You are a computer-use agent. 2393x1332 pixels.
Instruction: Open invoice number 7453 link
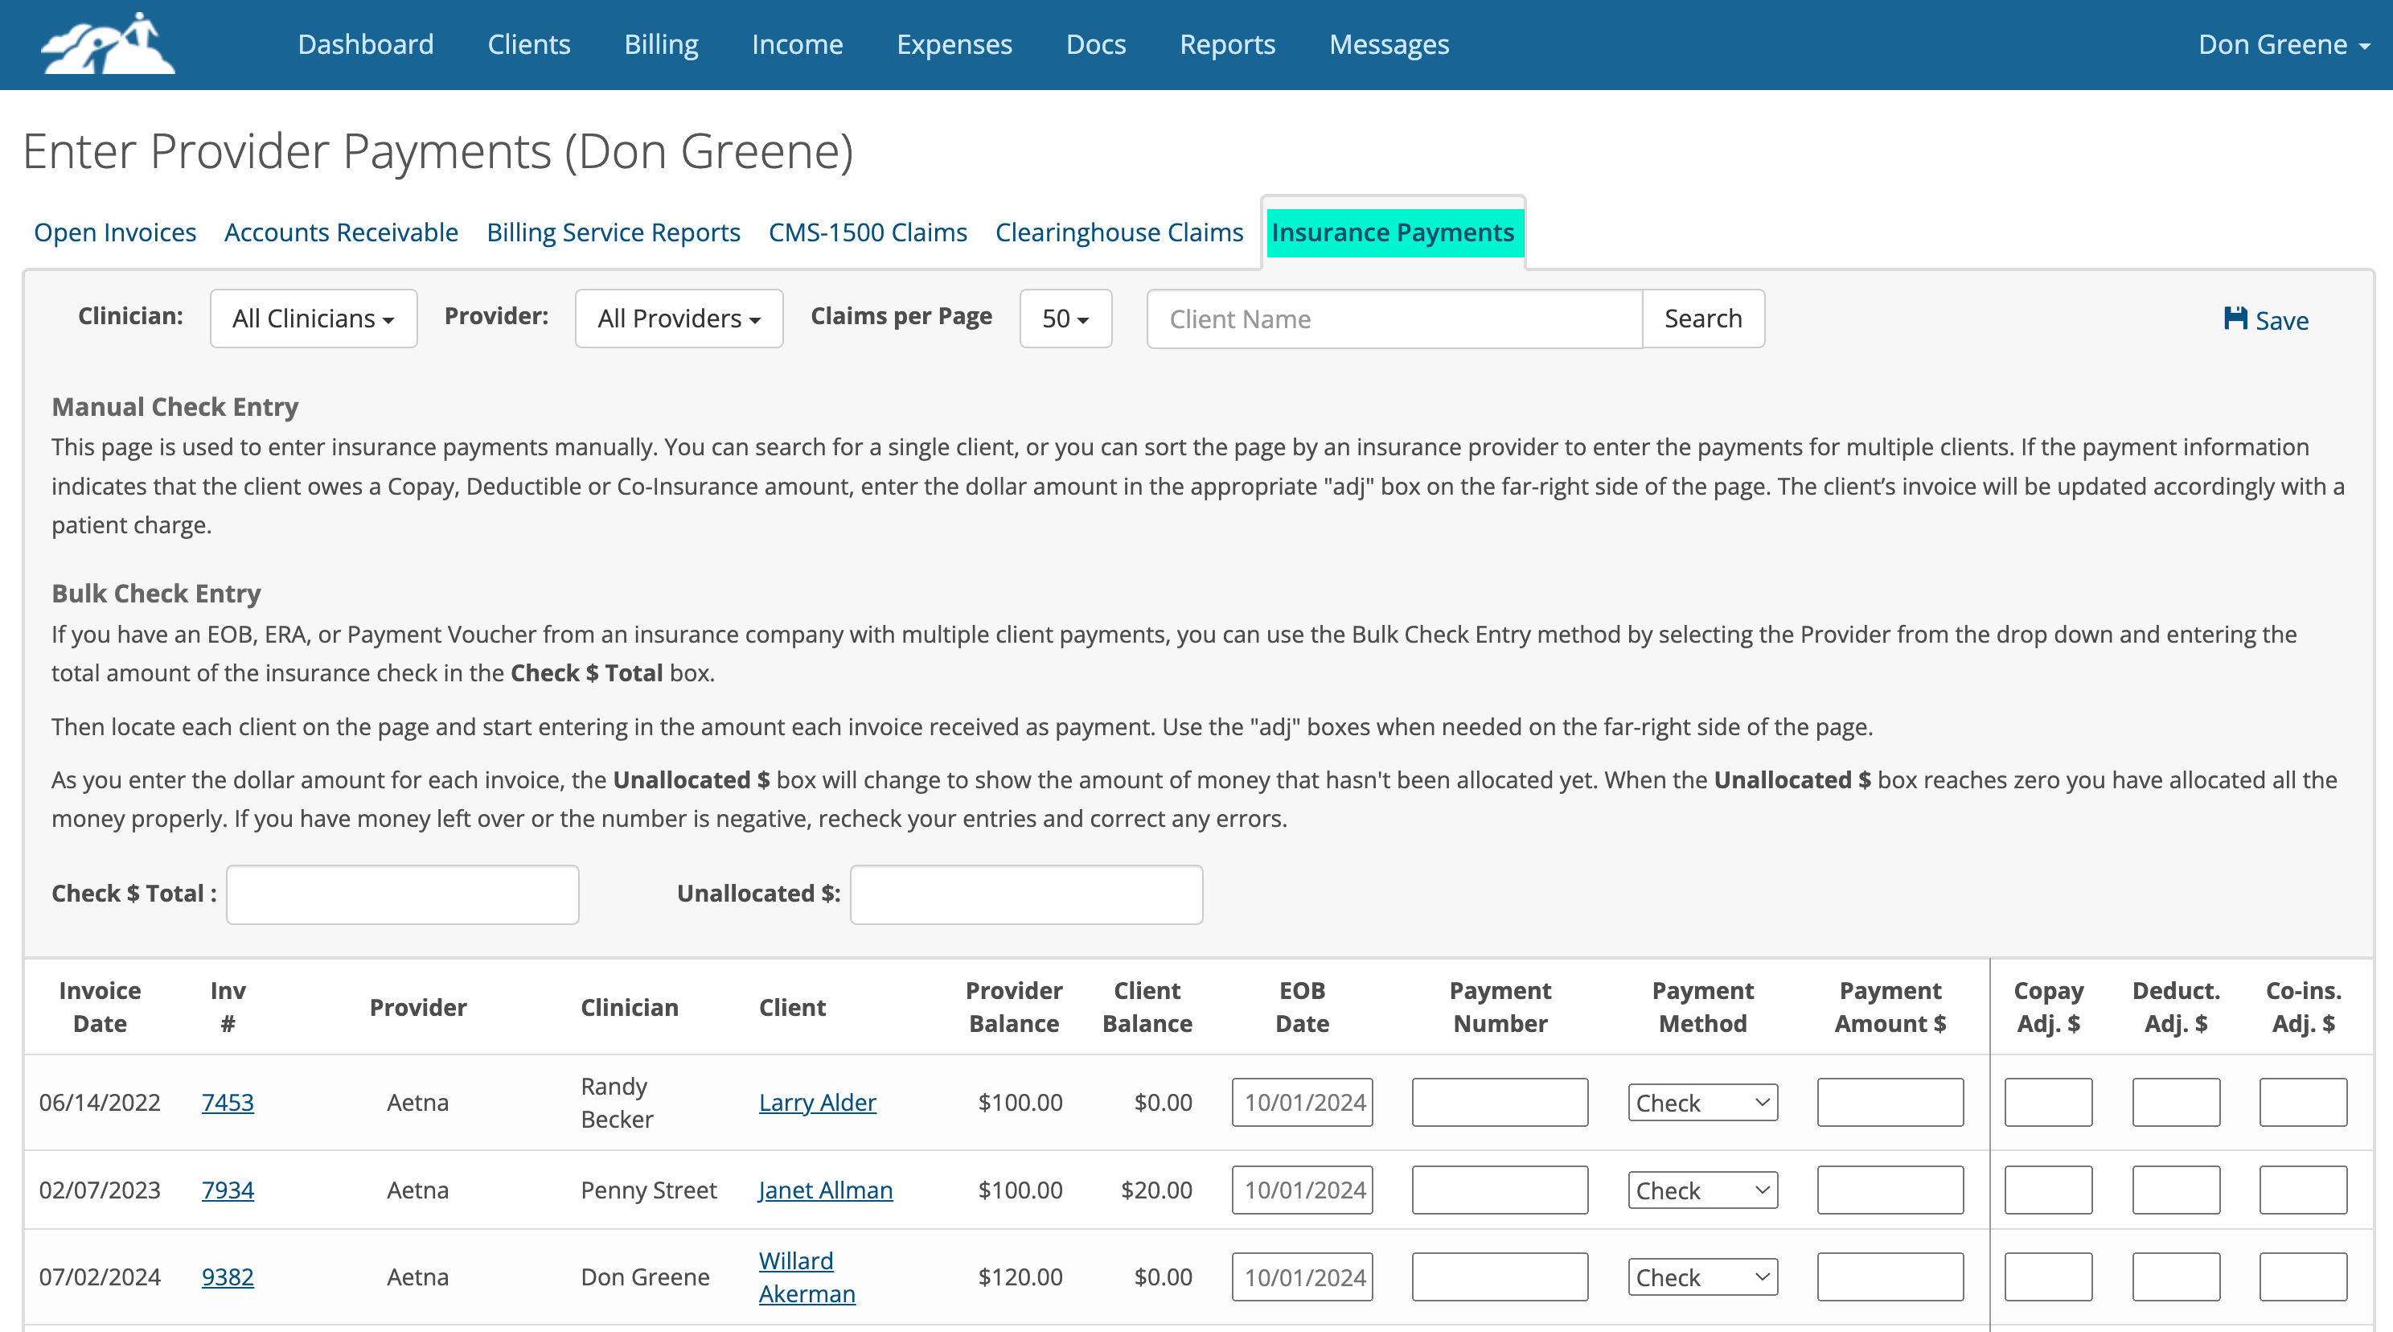pos(228,1103)
